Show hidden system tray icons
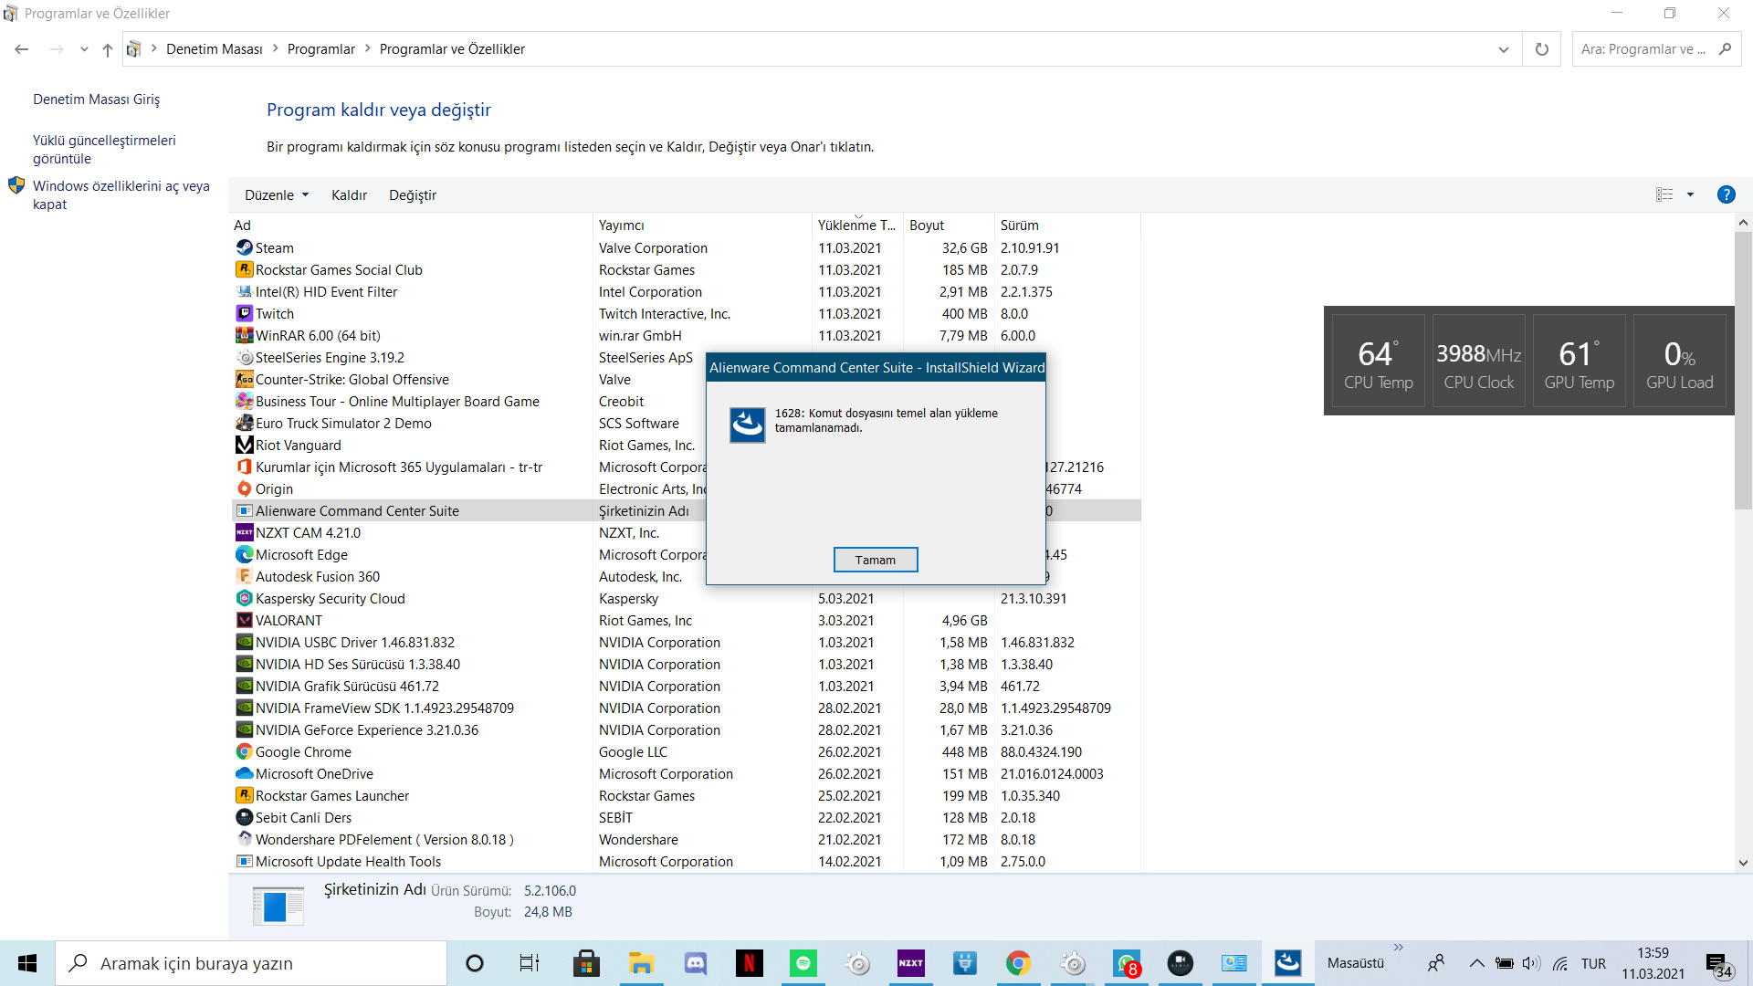The height and width of the screenshot is (986, 1753). click(1476, 963)
